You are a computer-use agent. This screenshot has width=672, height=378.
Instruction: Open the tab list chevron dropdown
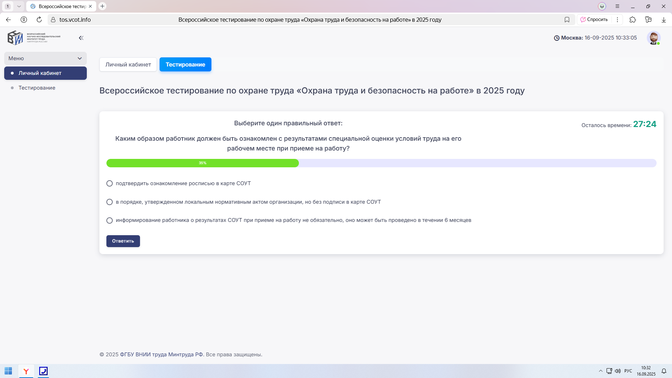pyautogui.click(x=19, y=6)
